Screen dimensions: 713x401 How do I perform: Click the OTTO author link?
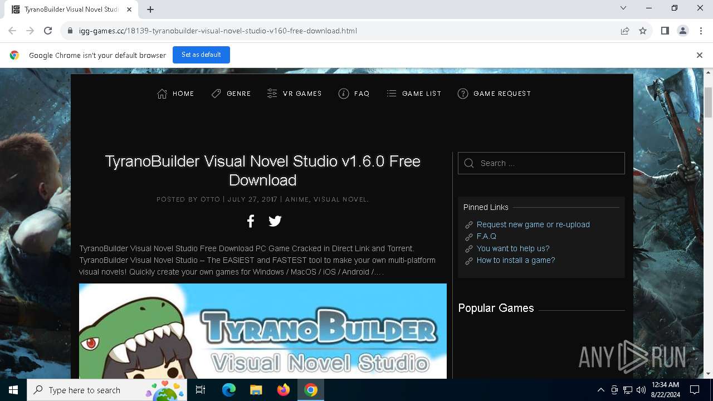[x=210, y=199]
